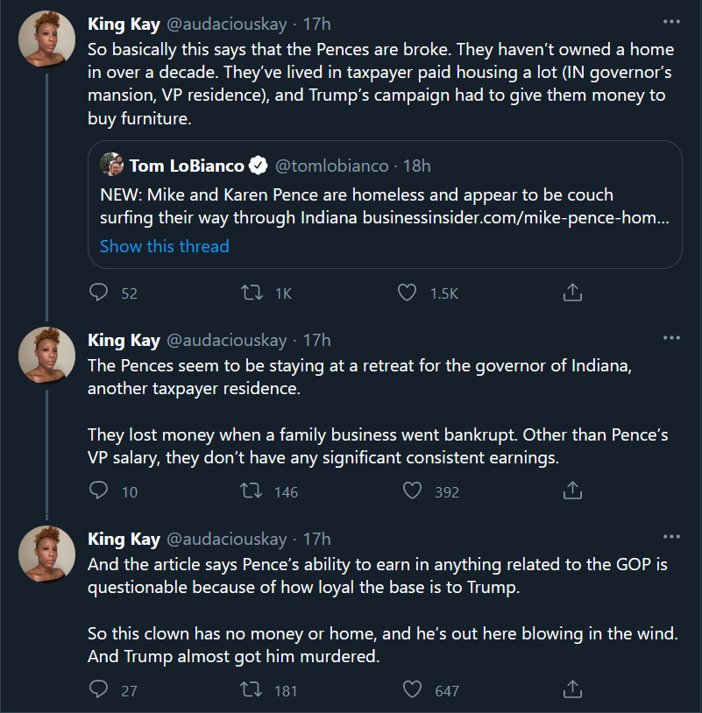Open more options on third King Kay tweet
Viewport: 702px width, 713px height.
click(671, 537)
